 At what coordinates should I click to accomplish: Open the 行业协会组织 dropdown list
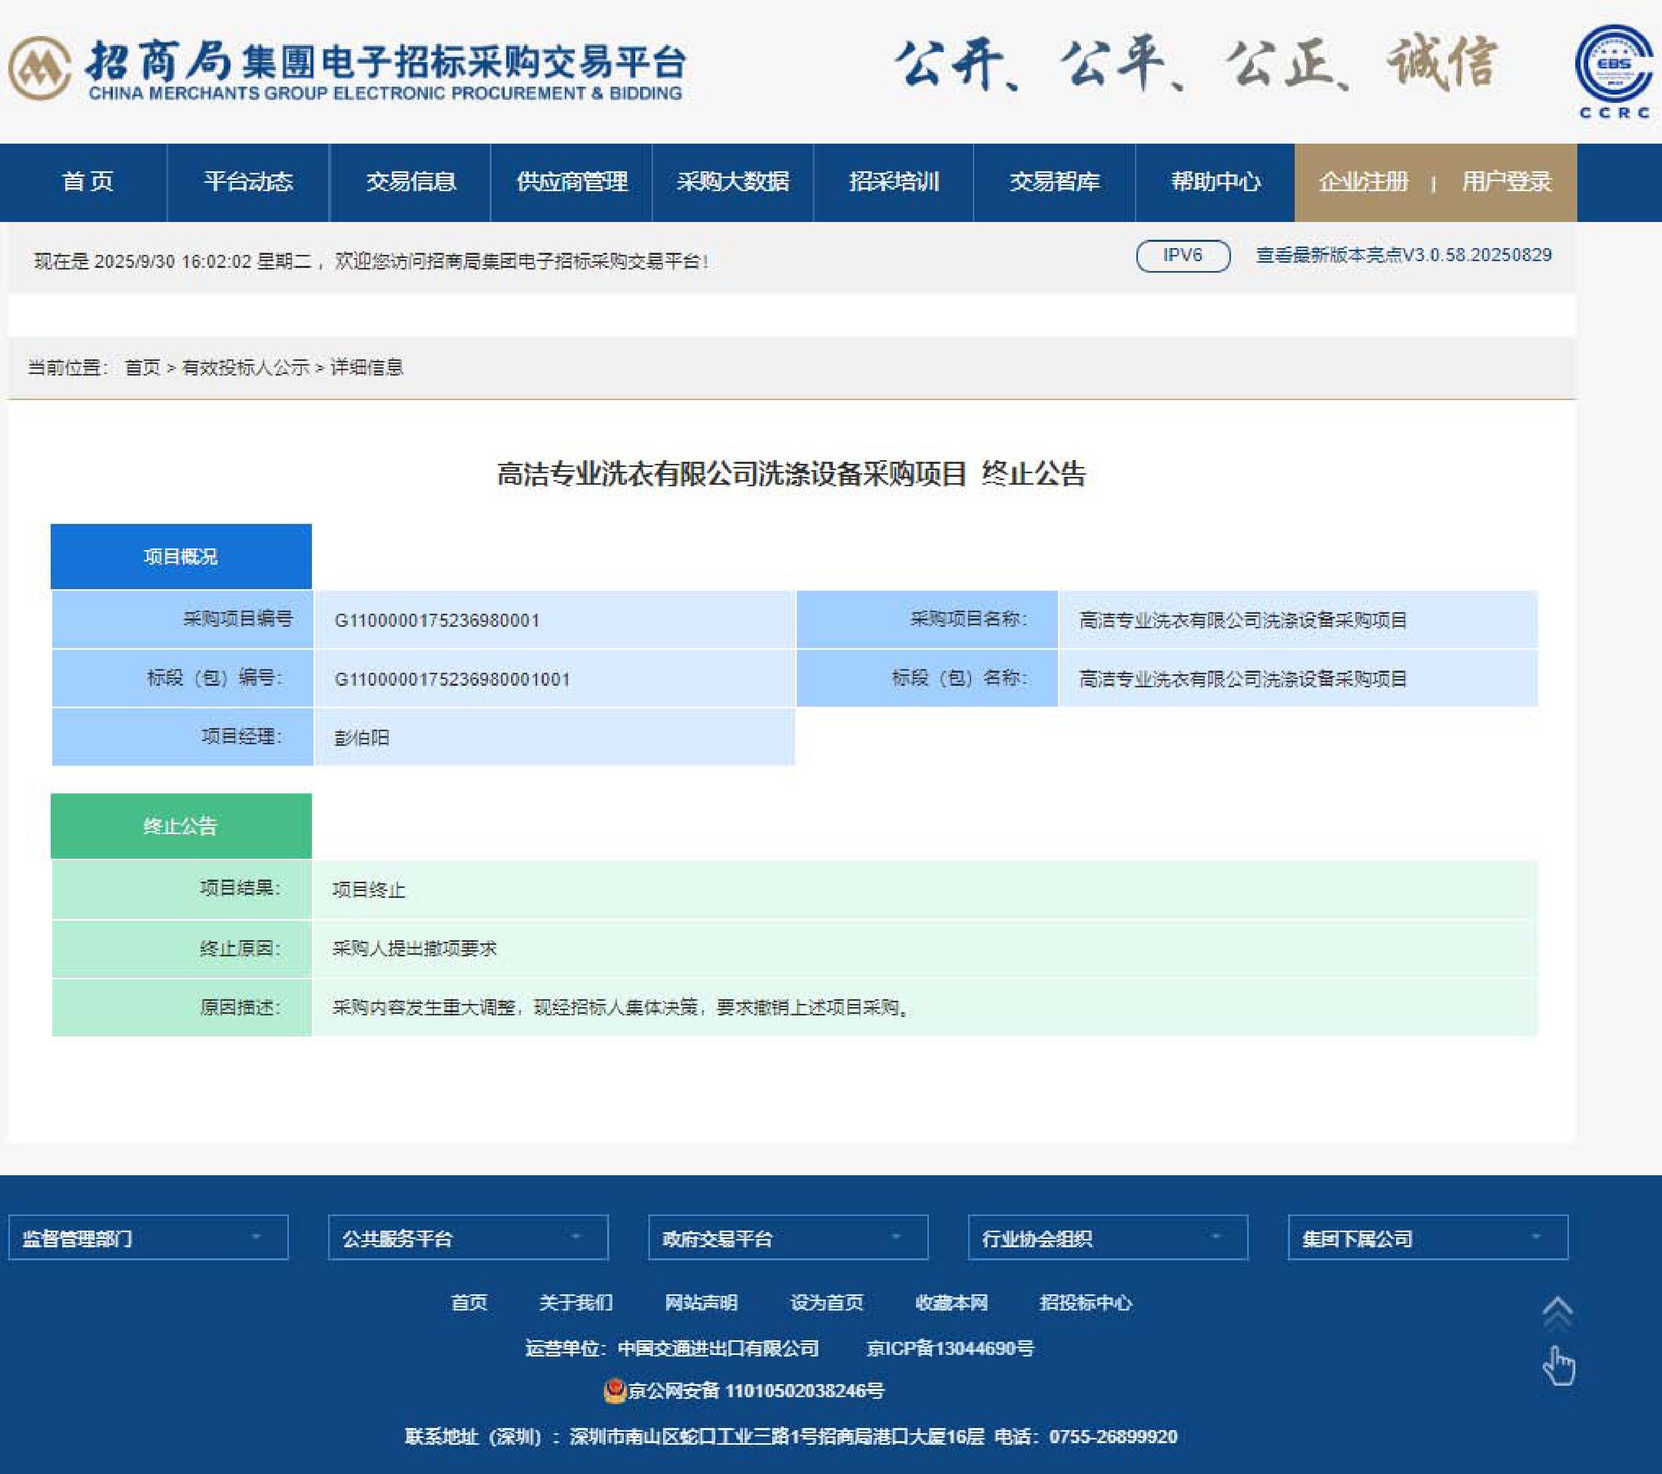point(1108,1237)
